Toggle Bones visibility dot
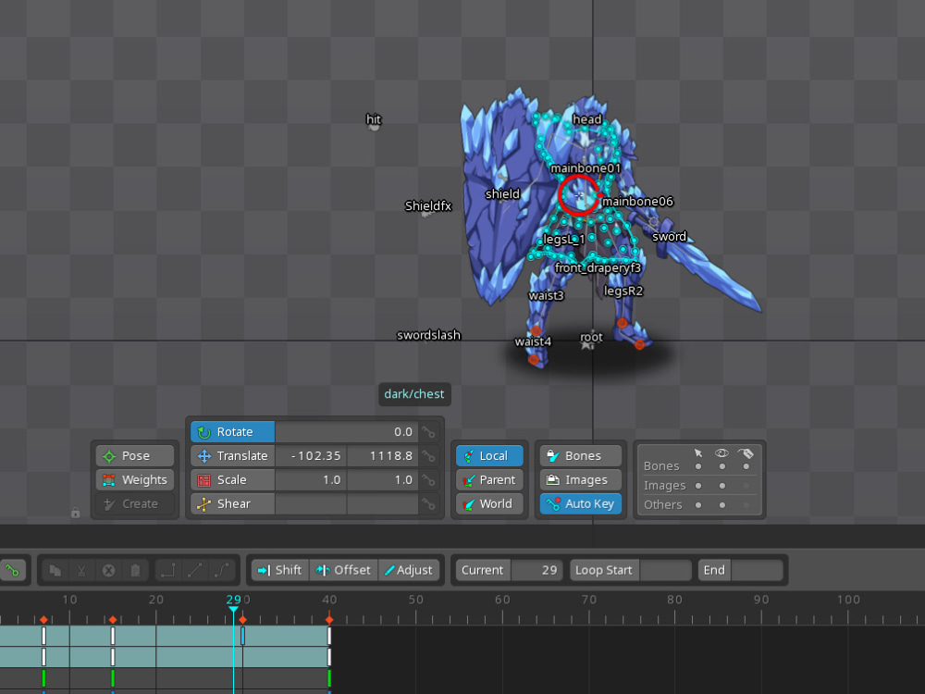Image resolution: width=925 pixels, height=694 pixels. [x=722, y=466]
